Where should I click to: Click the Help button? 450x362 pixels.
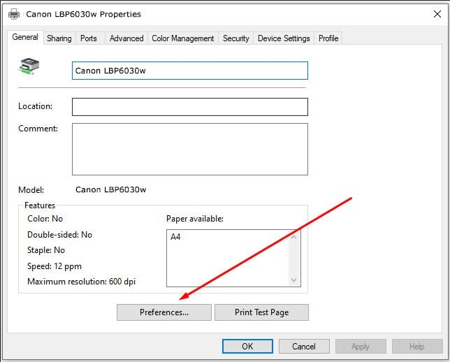(x=417, y=346)
